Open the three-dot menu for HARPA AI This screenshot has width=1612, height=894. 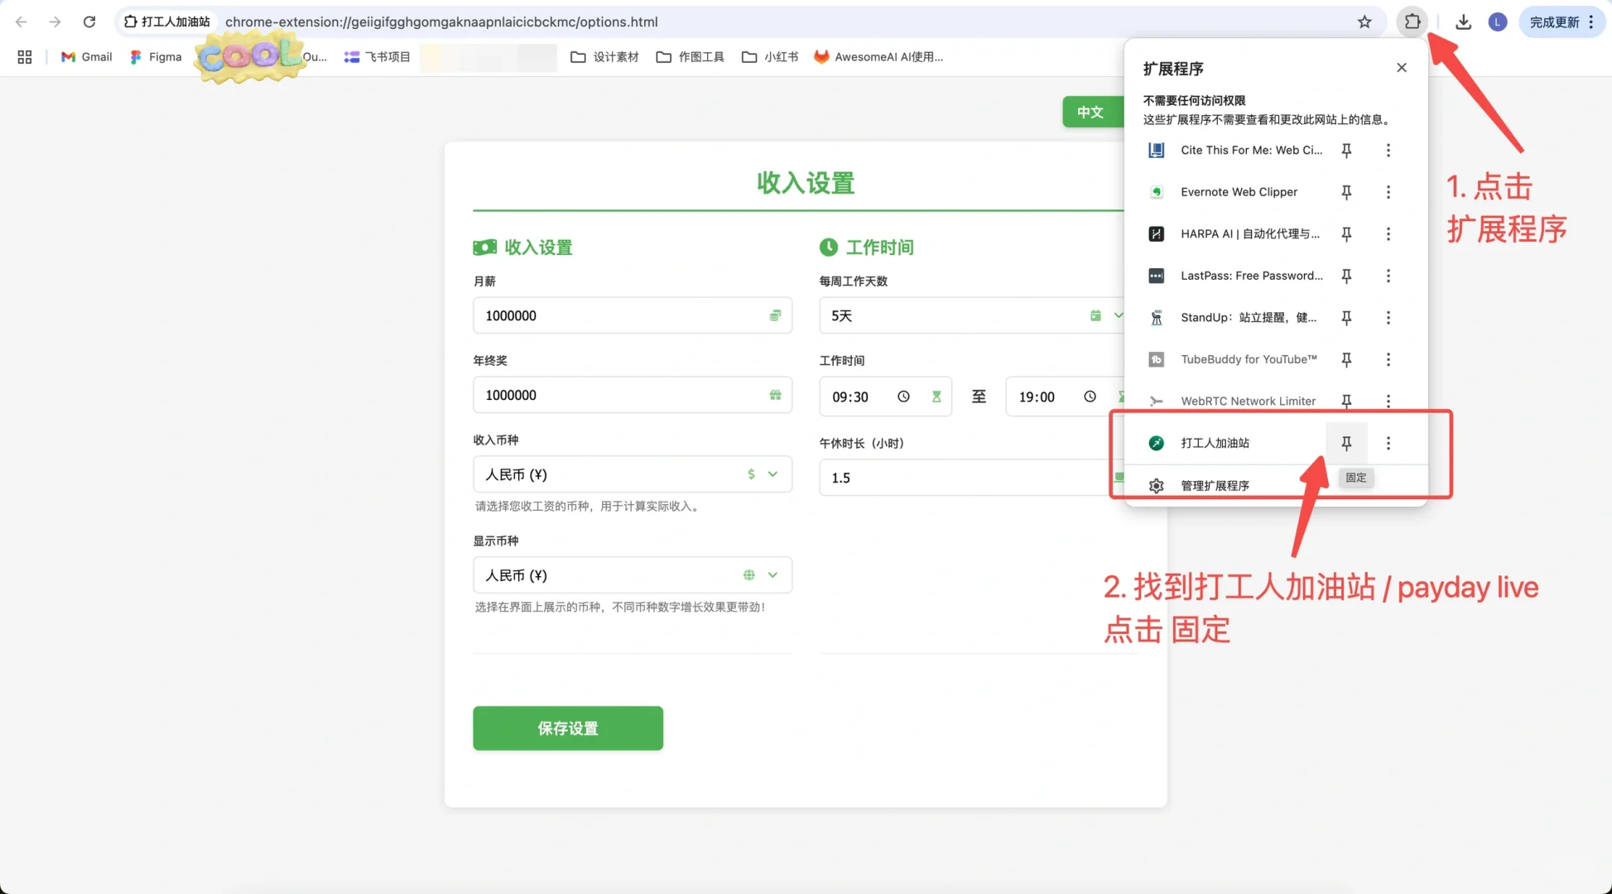point(1388,233)
